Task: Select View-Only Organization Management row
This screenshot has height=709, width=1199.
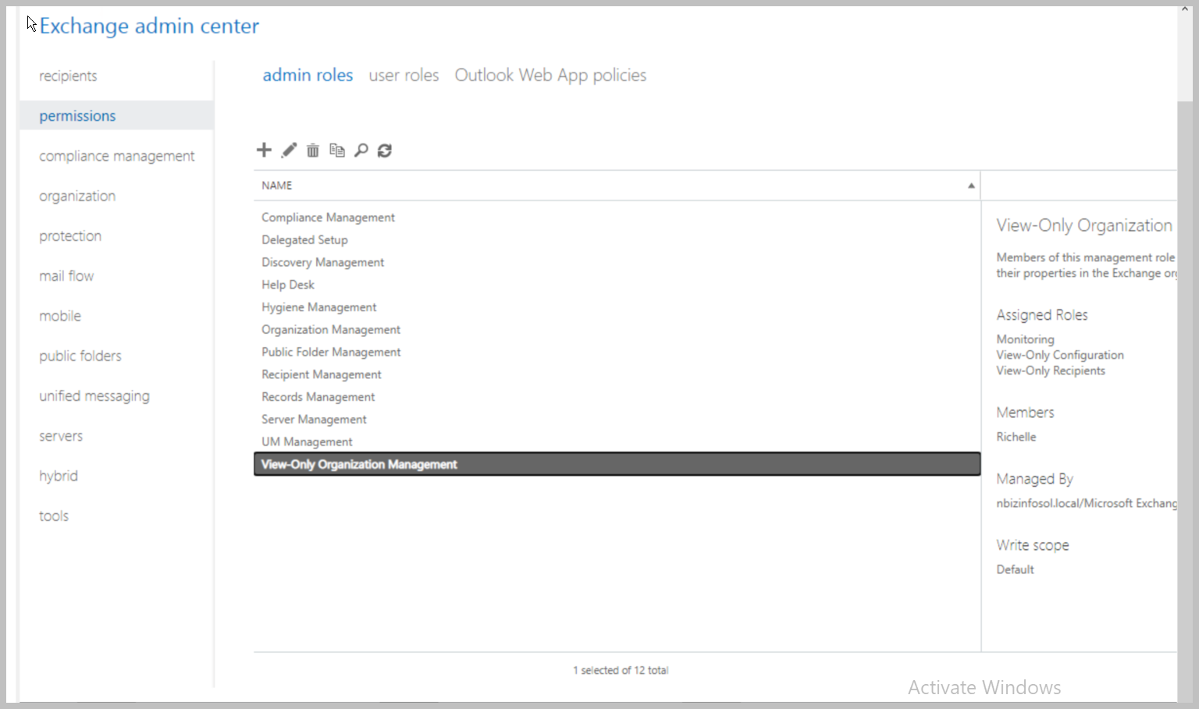Action: click(617, 464)
